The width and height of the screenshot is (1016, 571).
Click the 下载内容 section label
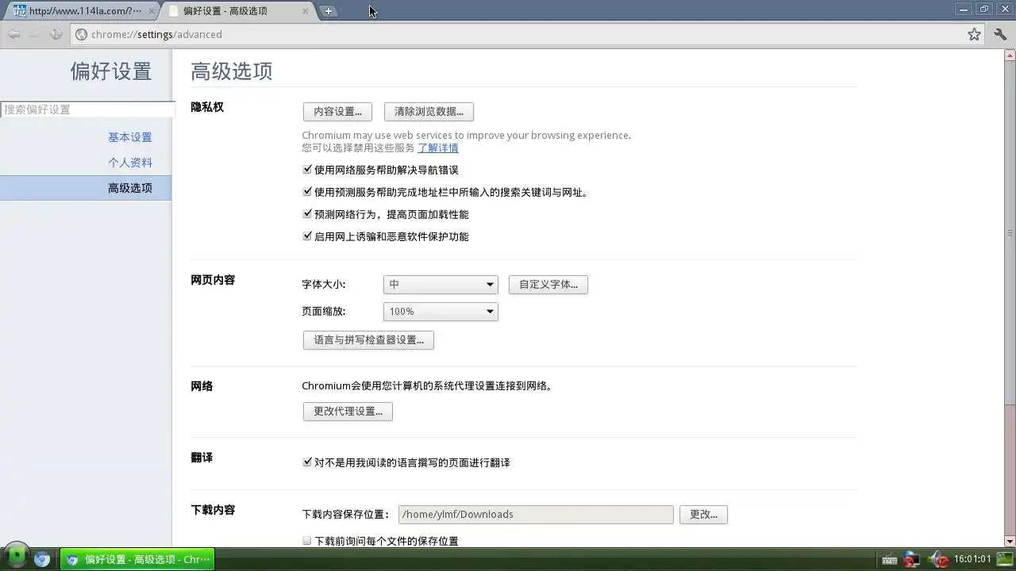tap(213, 510)
